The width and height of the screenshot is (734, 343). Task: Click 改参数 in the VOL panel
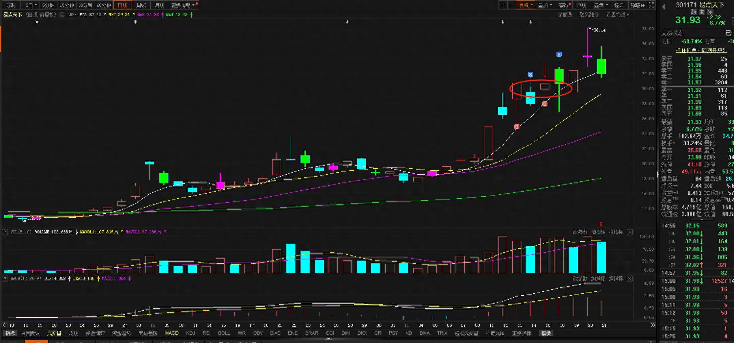580,232
